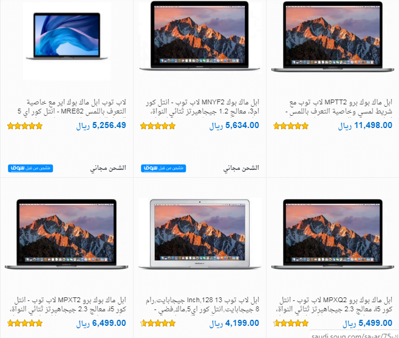The width and height of the screenshot is (399, 338).
Task: Click the 13 Inch 128 GB laptop title
Action: [203, 305]
